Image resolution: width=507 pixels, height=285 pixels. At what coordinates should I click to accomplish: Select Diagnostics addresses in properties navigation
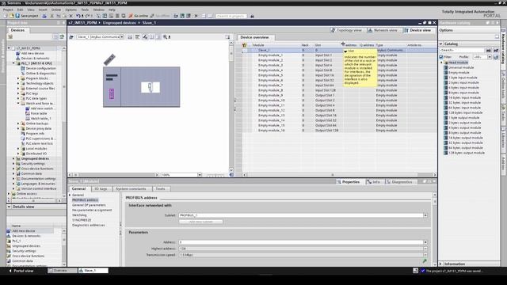tap(88, 225)
